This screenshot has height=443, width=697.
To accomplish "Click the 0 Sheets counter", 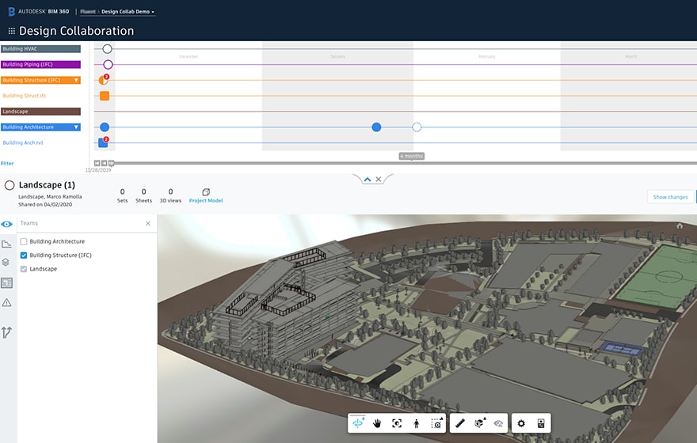I will point(143,195).
